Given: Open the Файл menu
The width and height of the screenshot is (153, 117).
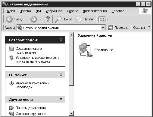Looking at the screenshot, I should [11, 11].
